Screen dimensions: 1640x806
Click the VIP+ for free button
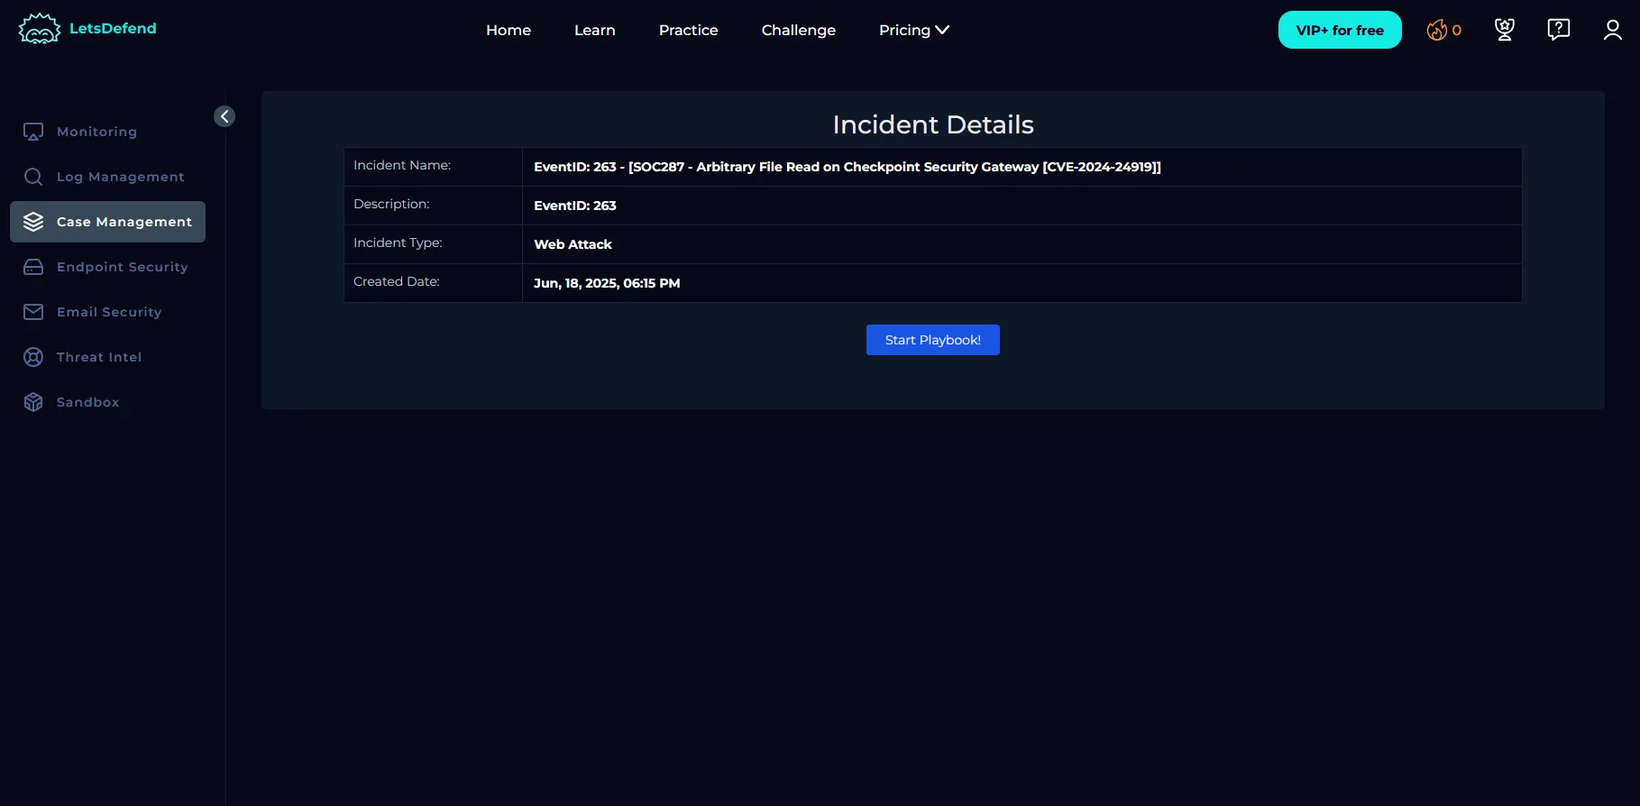[x=1339, y=30]
